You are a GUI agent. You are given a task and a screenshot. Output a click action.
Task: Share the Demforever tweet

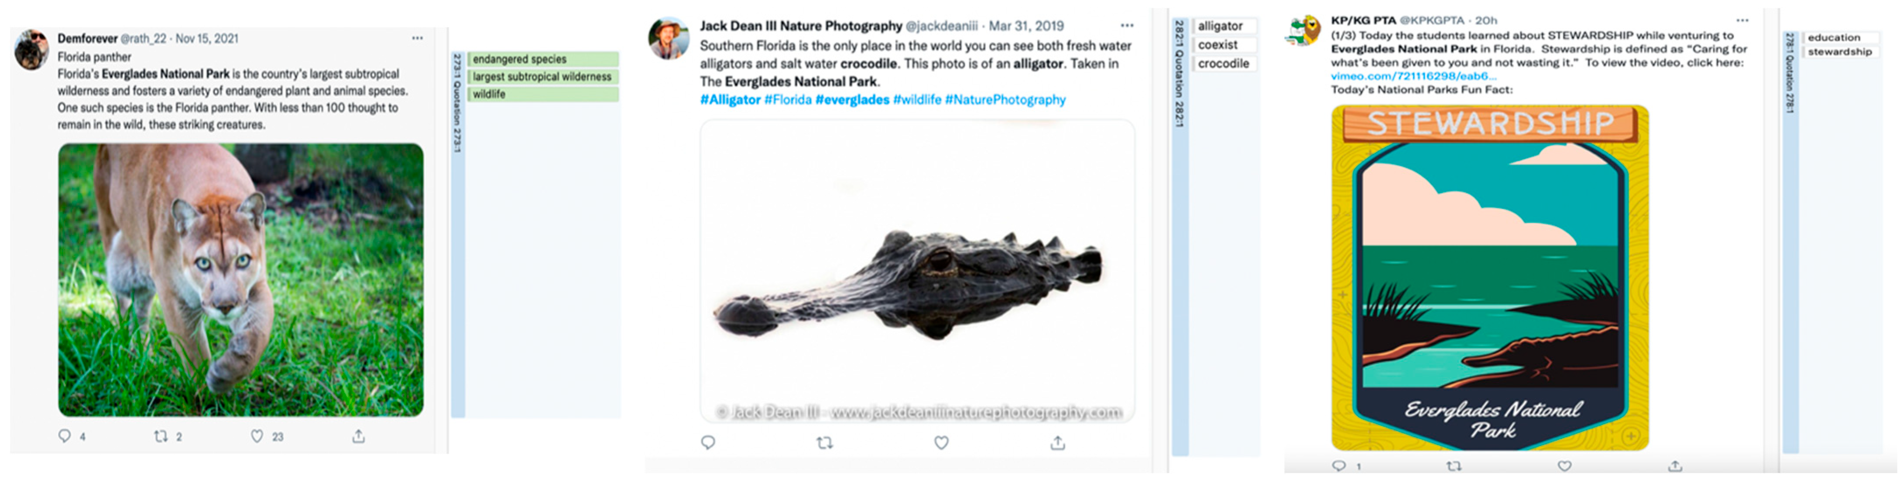pos(358,436)
